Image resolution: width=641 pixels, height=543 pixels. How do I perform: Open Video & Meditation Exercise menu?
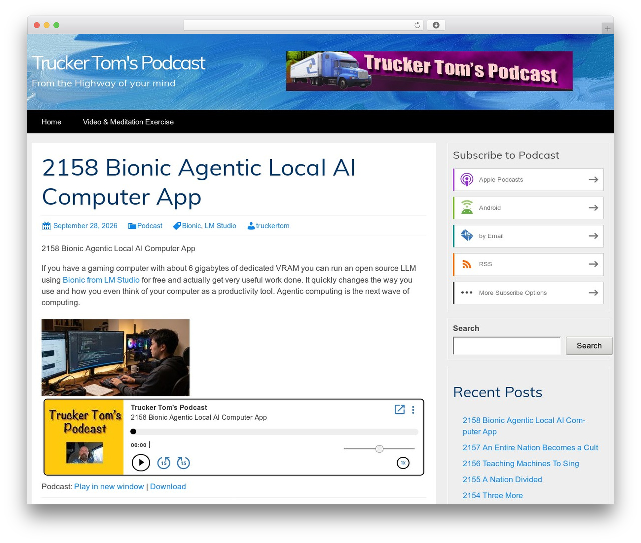click(128, 122)
